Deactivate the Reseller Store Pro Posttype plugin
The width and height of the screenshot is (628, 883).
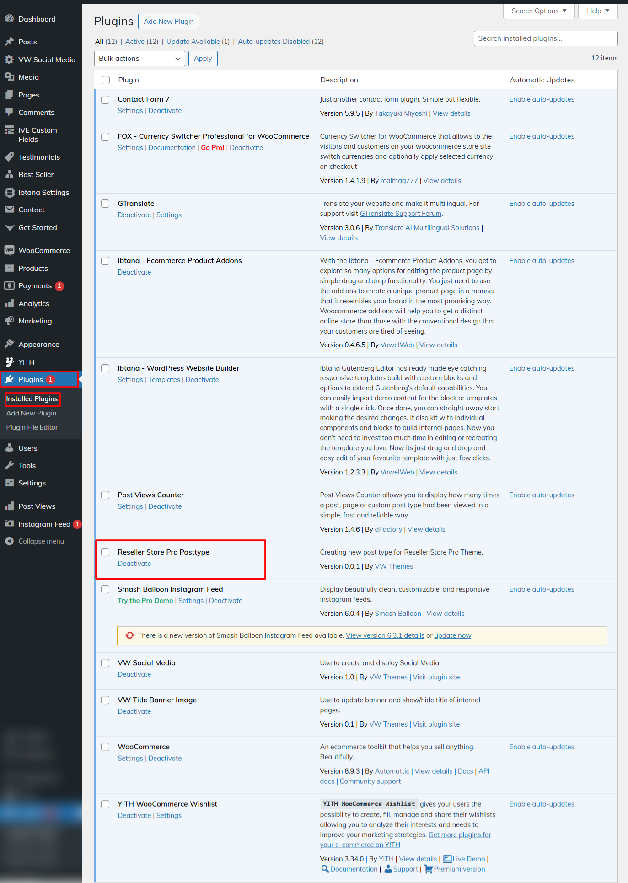(134, 564)
